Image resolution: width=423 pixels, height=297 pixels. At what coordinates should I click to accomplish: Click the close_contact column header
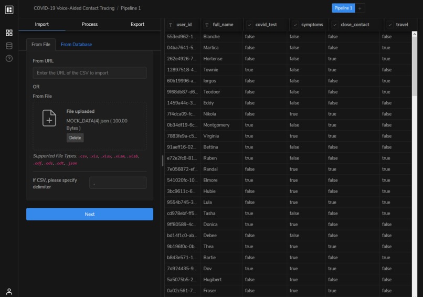tap(356, 25)
